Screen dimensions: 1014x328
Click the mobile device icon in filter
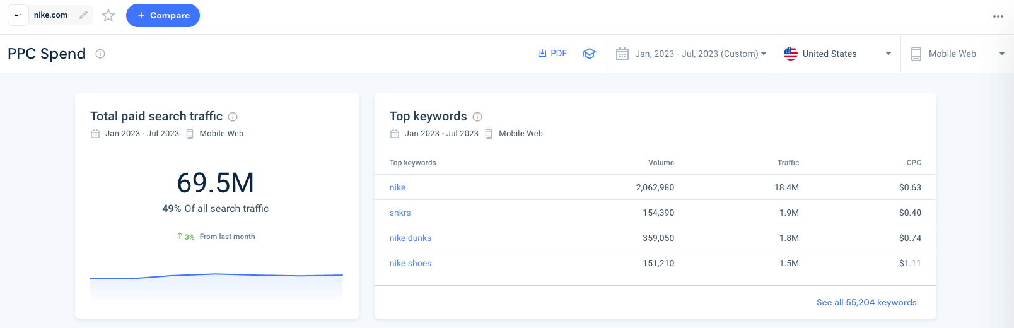[916, 54]
